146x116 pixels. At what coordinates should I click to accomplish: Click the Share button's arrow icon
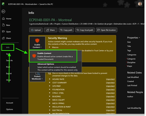pyautogui.click(x=48, y=30)
